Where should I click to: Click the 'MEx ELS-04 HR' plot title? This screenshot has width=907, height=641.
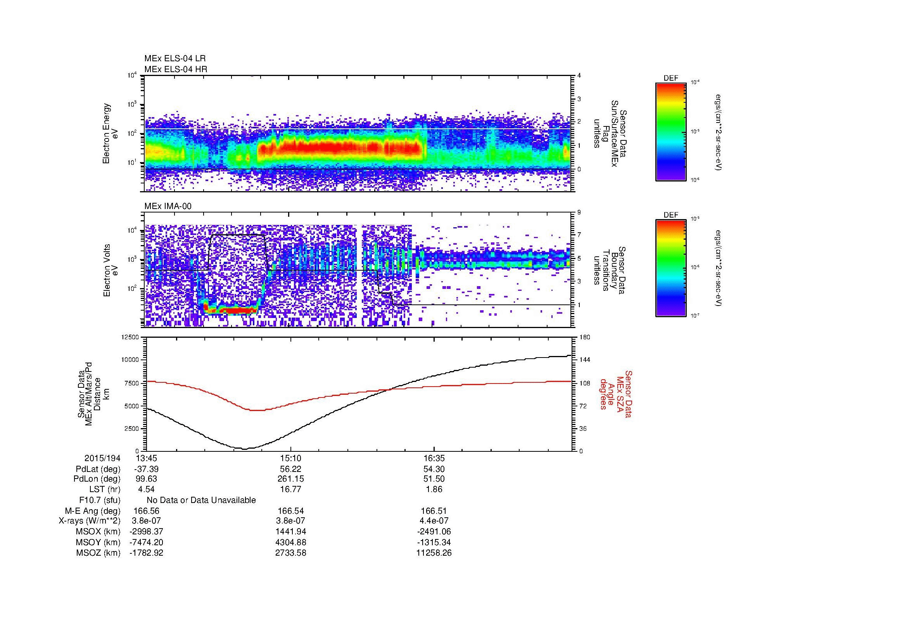pos(176,69)
